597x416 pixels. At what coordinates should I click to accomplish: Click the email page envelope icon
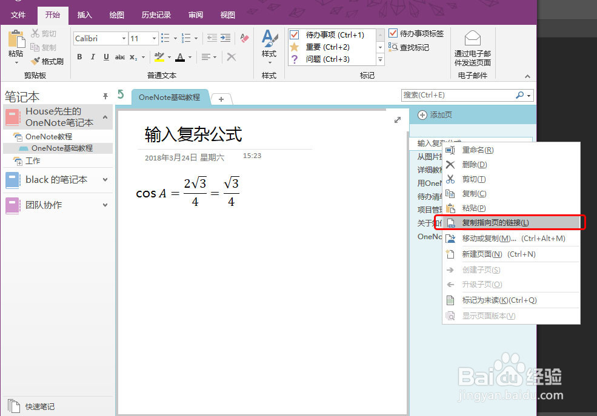coord(473,38)
